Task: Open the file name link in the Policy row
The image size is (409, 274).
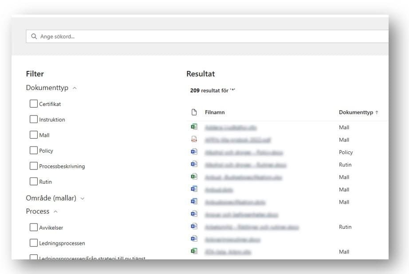Action: coord(244,152)
